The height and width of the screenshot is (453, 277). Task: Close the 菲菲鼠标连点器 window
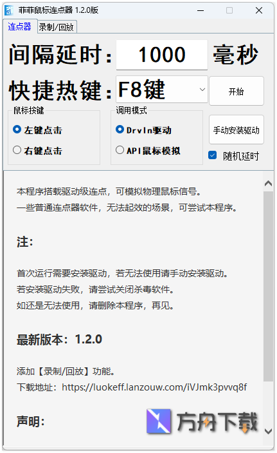(x=259, y=10)
